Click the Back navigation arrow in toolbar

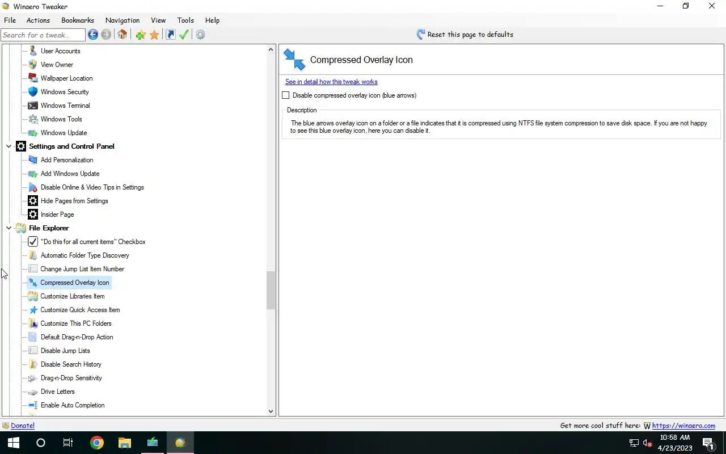93,35
